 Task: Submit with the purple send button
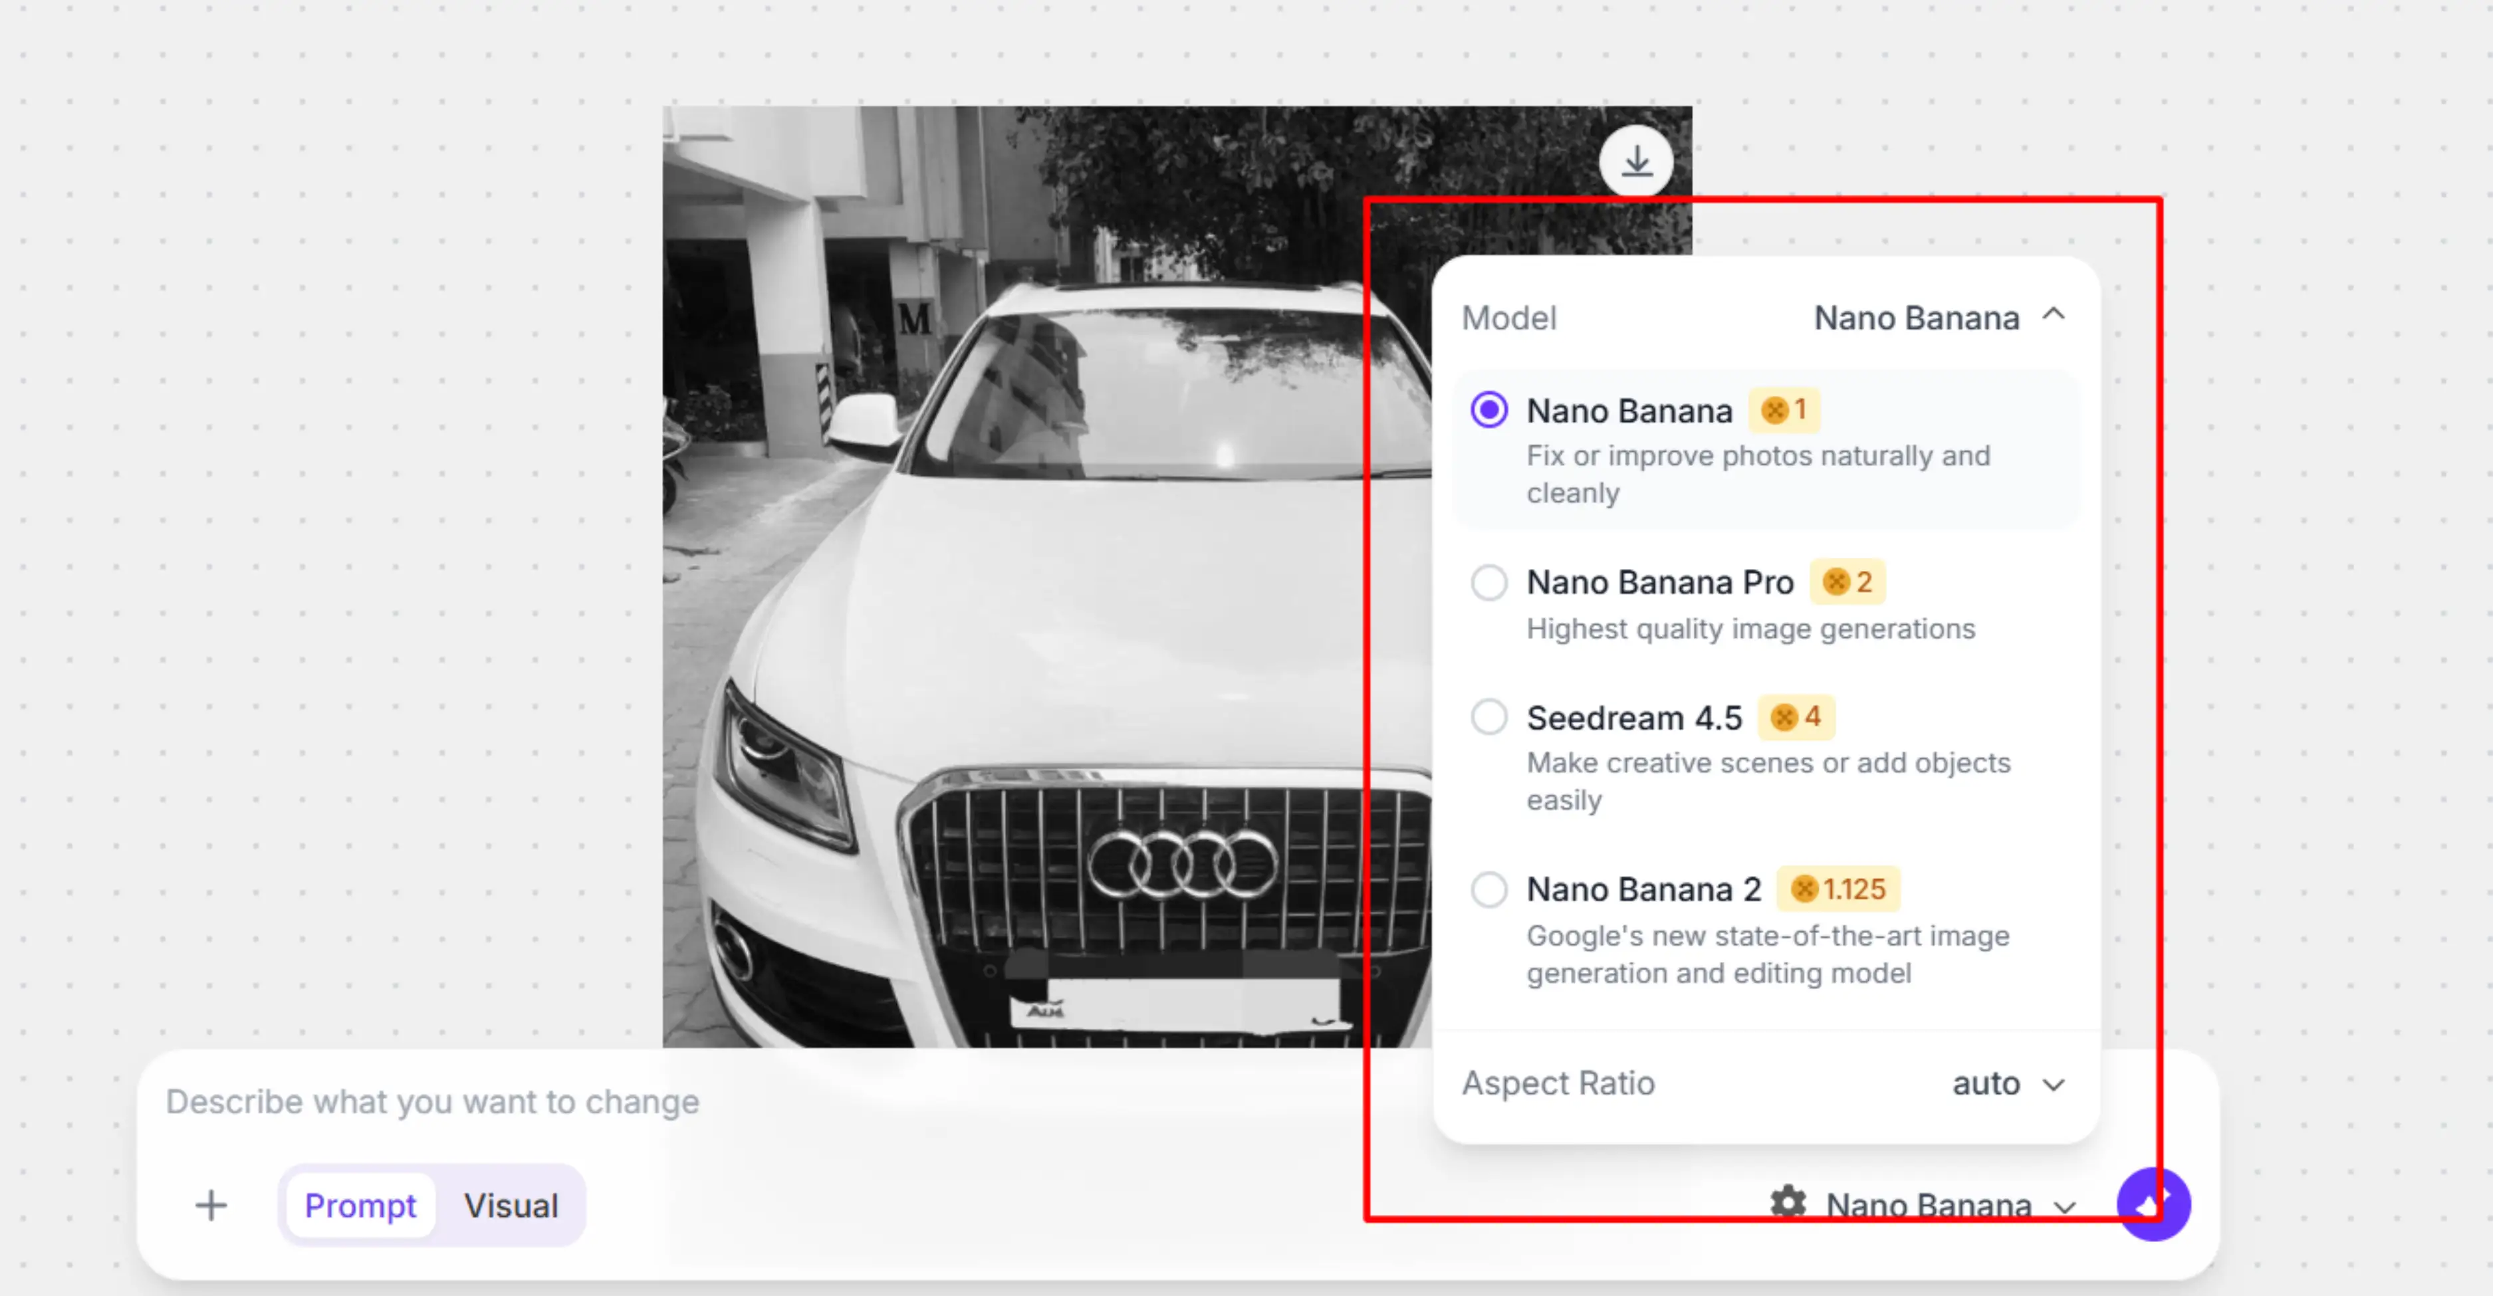point(2153,1204)
